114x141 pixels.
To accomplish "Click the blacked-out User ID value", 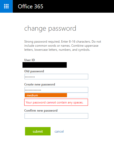I will coord(44,65).
